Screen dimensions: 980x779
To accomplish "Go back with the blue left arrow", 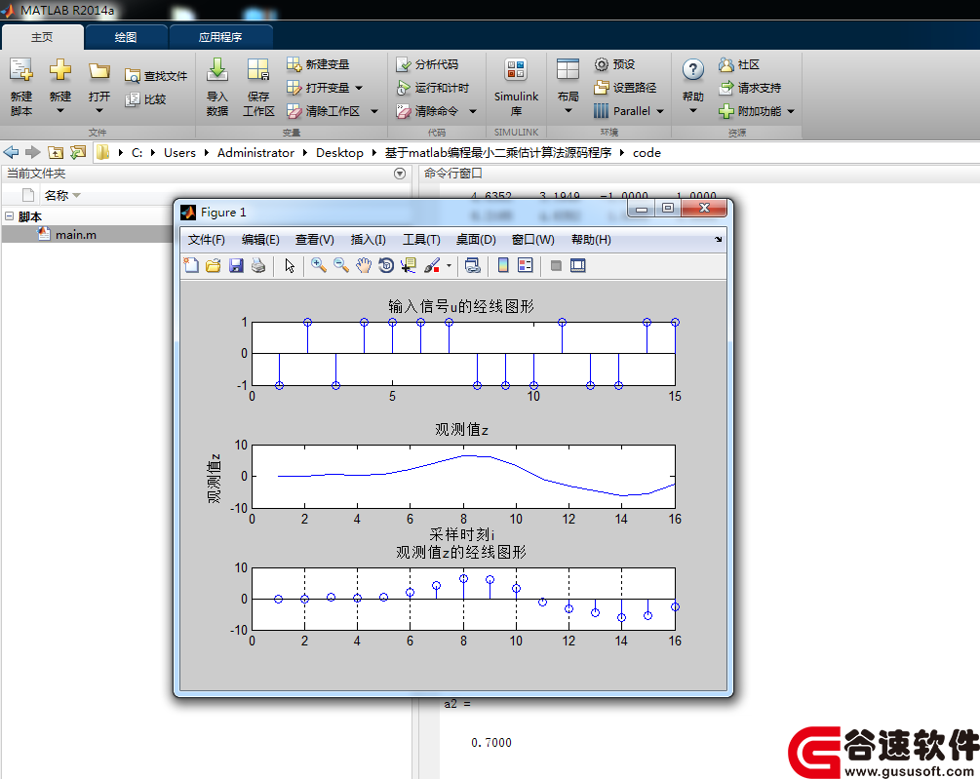I will [x=11, y=152].
